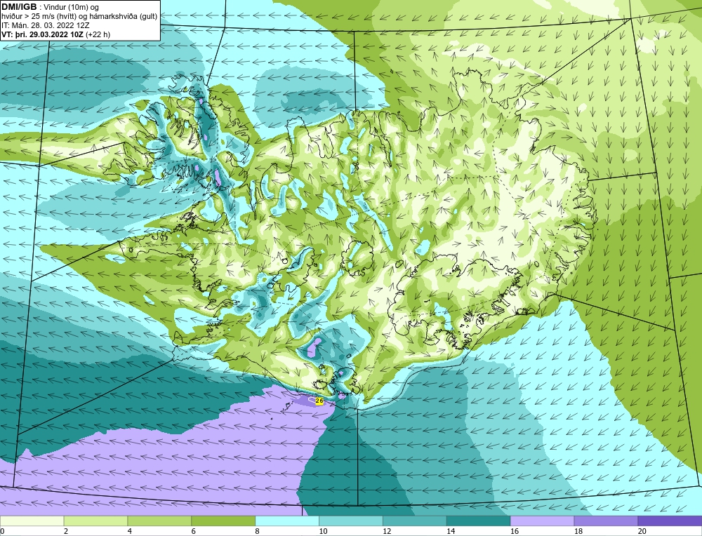Click the pale yellow 0–2 m/s legend swatch

32,521
